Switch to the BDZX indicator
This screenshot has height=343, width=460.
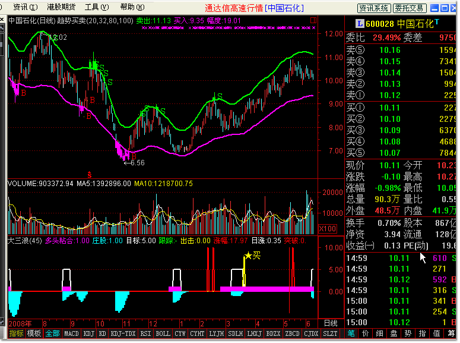[x=273, y=333]
